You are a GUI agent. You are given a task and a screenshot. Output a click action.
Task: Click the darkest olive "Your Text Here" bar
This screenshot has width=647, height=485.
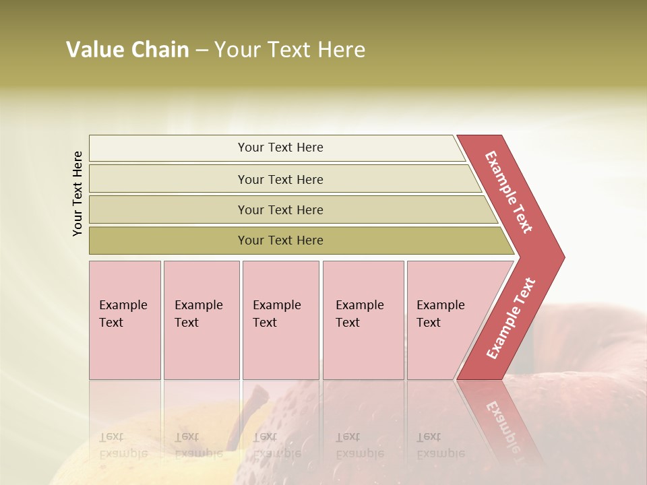click(280, 240)
